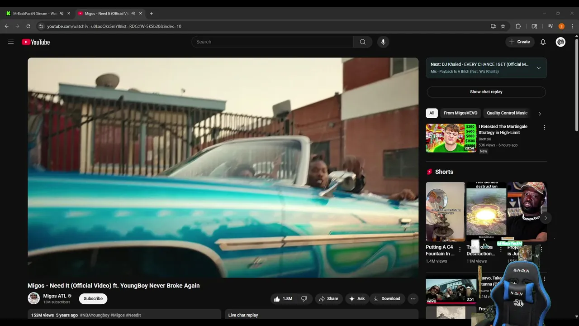The width and height of the screenshot is (579, 326).
Task: Reload the page
Action: 28,26
